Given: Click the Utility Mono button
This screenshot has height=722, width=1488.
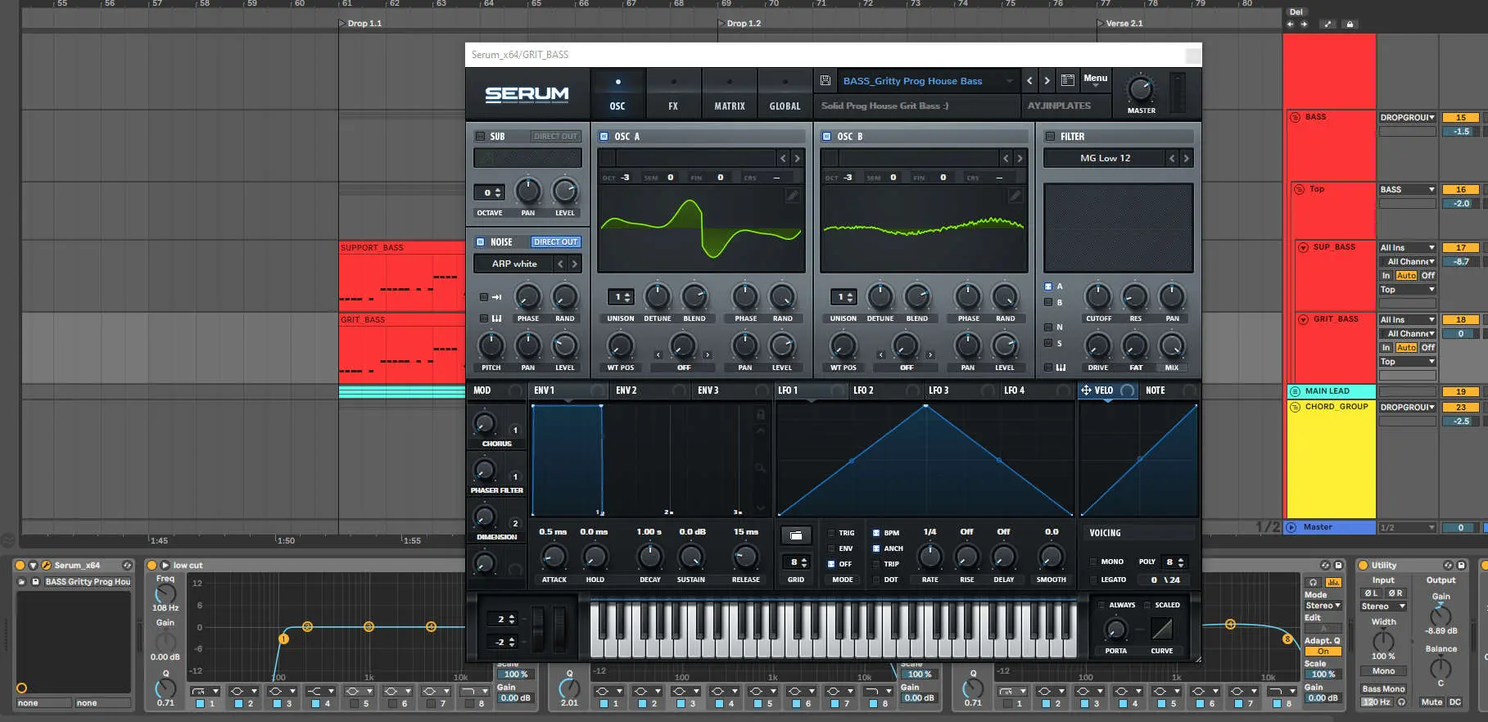Looking at the screenshot, I should click(1383, 670).
